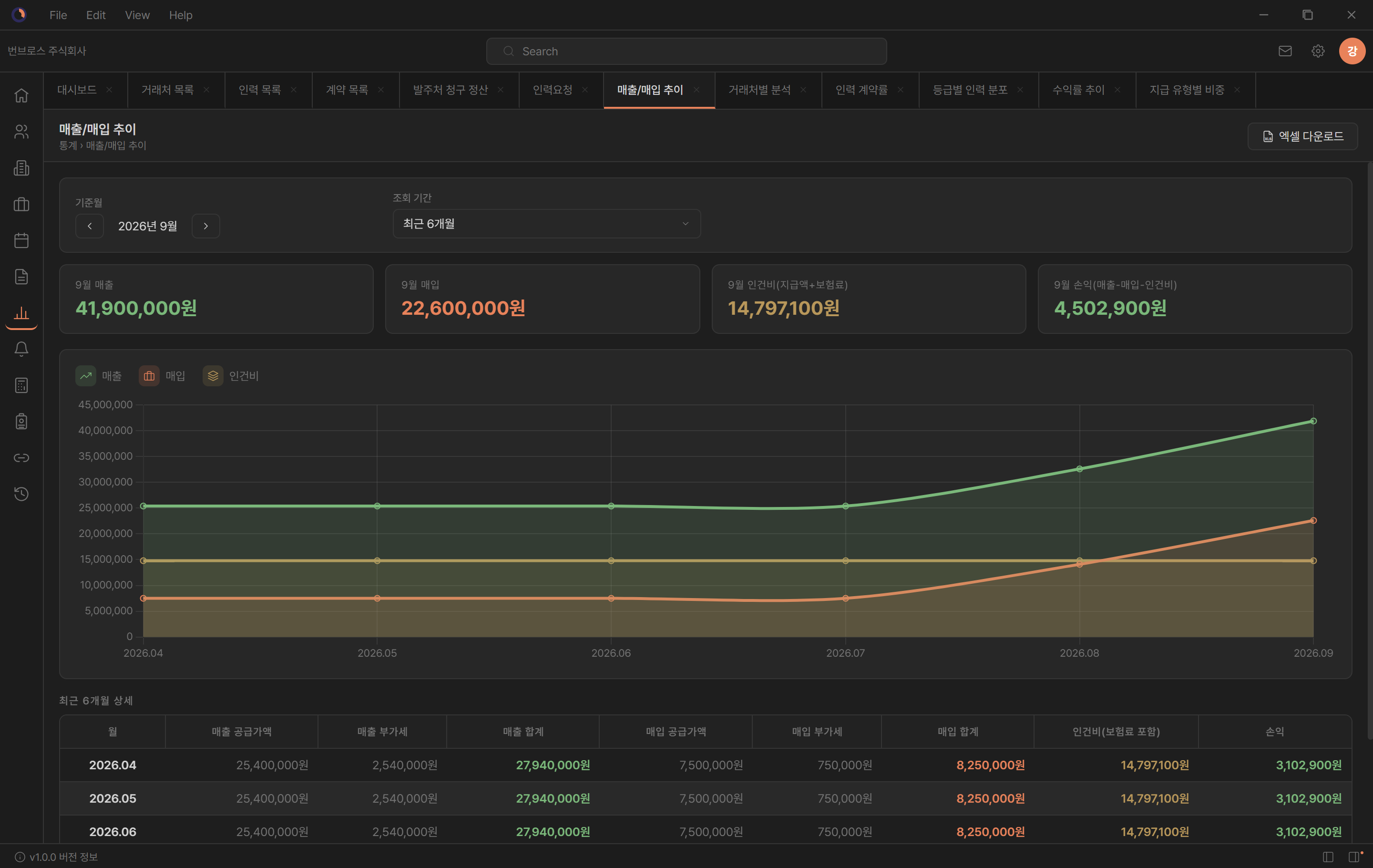Open the notification bell sidebar icon

21,349
